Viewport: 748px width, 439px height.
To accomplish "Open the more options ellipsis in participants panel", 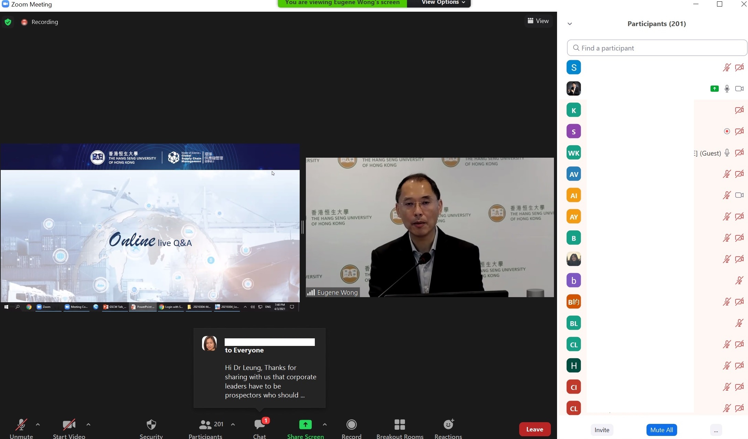I will pyautogui.click(x=716, y=430).
